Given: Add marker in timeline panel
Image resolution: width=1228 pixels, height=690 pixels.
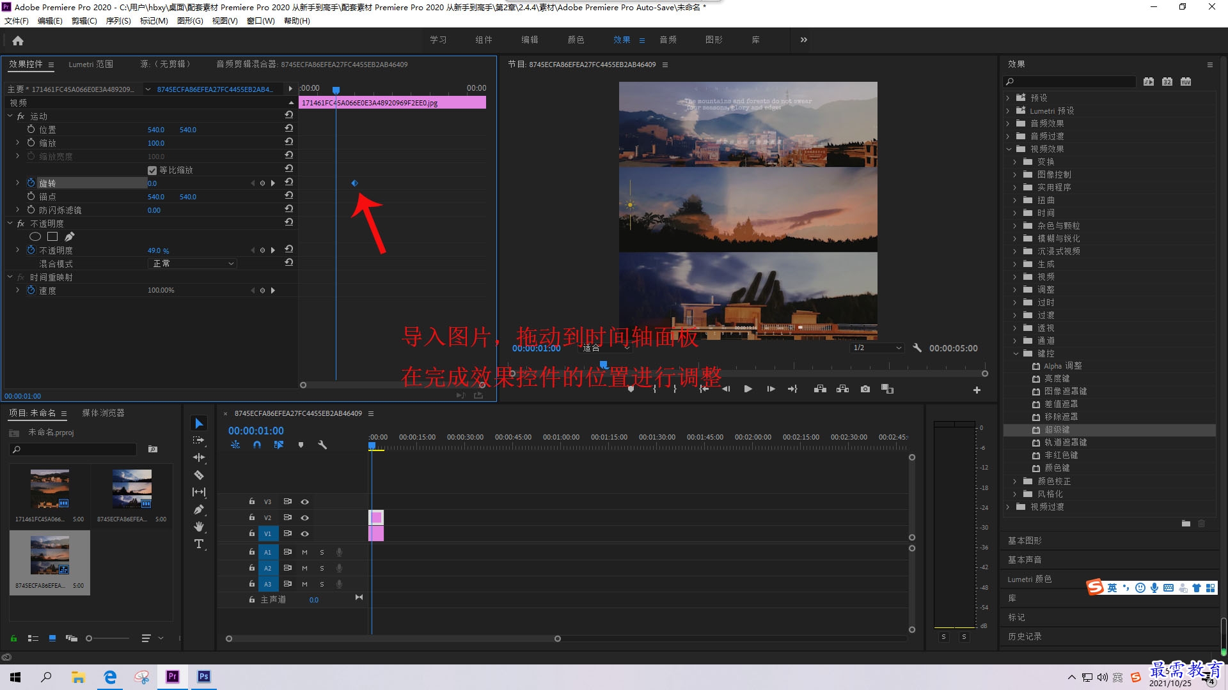Looking at the screenshot, I should (301, 445).
